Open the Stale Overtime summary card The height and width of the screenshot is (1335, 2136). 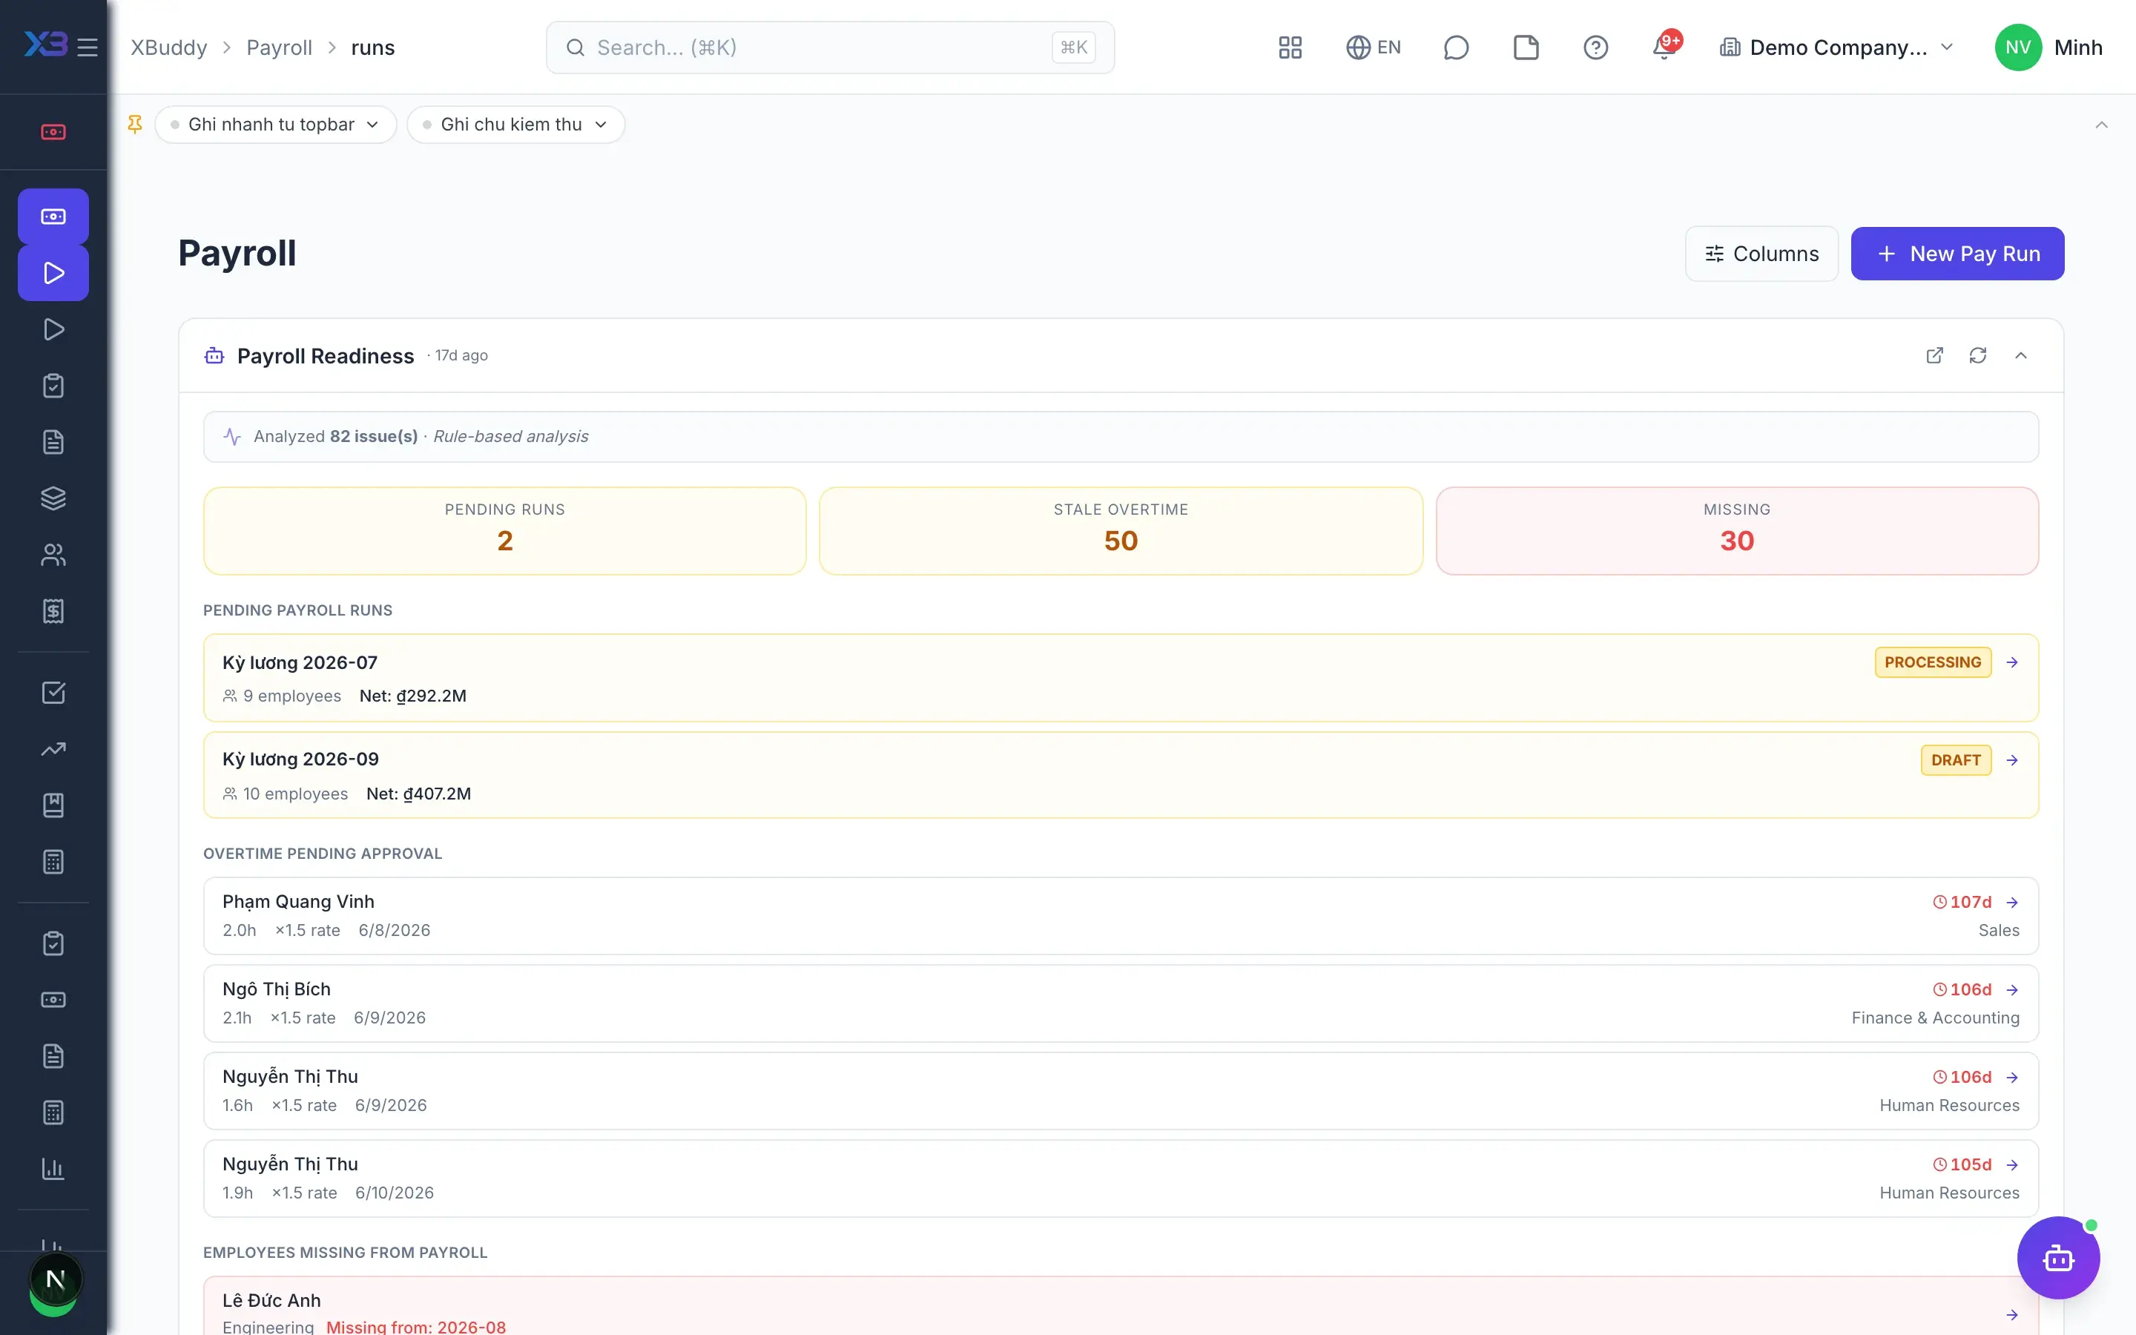[1120, 532]
